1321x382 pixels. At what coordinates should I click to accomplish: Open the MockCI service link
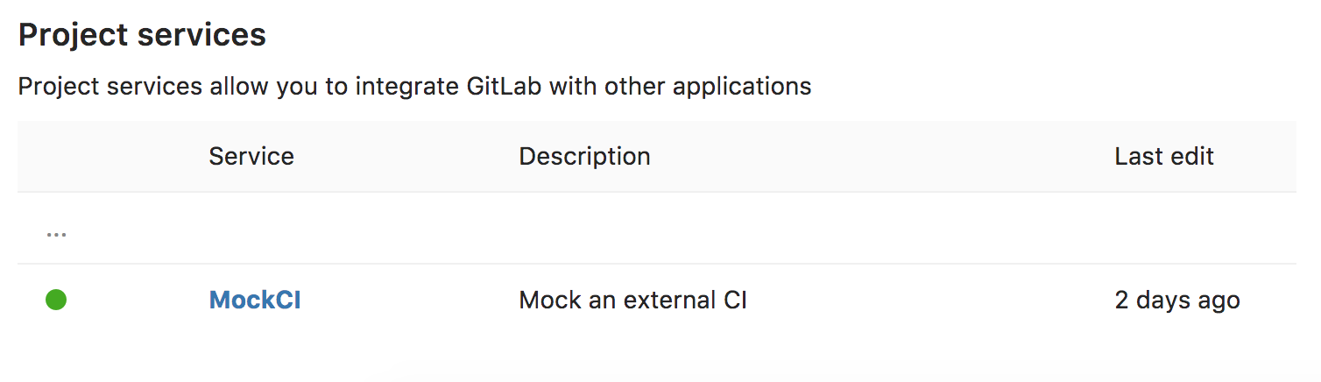tap(255, 300)
